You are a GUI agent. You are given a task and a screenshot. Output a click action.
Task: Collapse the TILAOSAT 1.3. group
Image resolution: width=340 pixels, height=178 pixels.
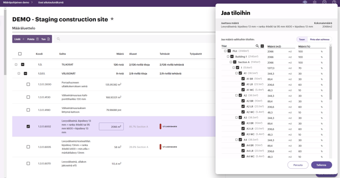pos(23,65)
